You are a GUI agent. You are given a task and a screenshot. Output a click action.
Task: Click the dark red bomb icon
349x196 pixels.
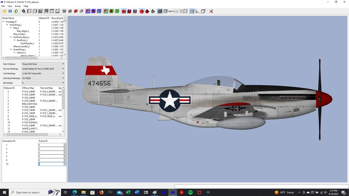click(147, 11)
